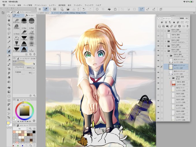Select the Gradient tool in toolbox
The height and width of the screenshot is (147, 196).
9,92
